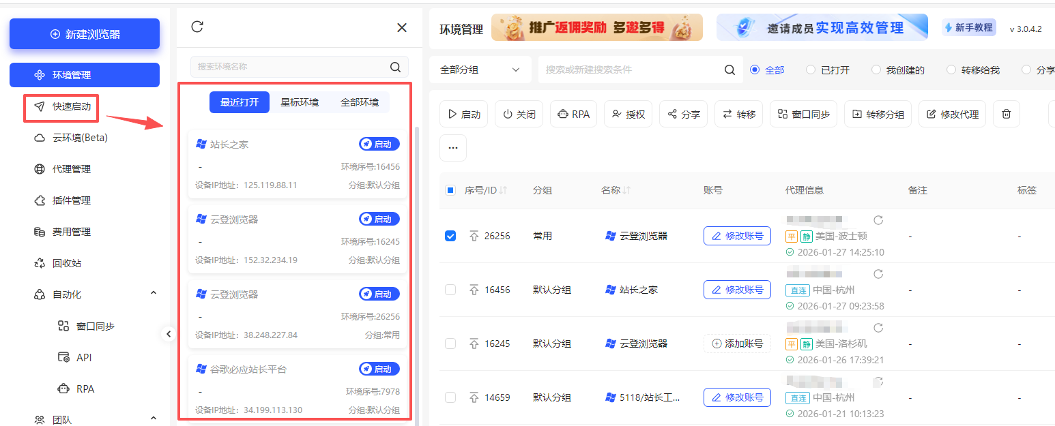Image resolution: width=1055 pixels, height=426 pixels.
Task: Launch the 站长之家 environment
Action: [379, 144]
